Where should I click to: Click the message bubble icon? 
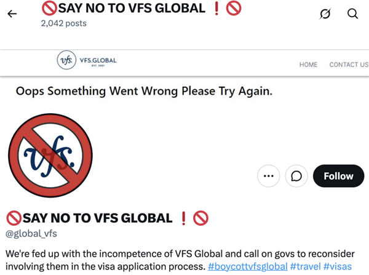[296, 176]
